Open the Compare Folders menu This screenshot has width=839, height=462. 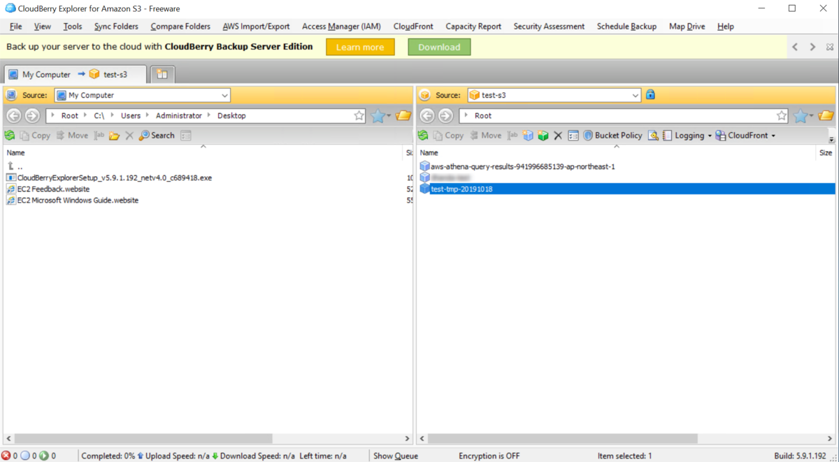point(180,26)
